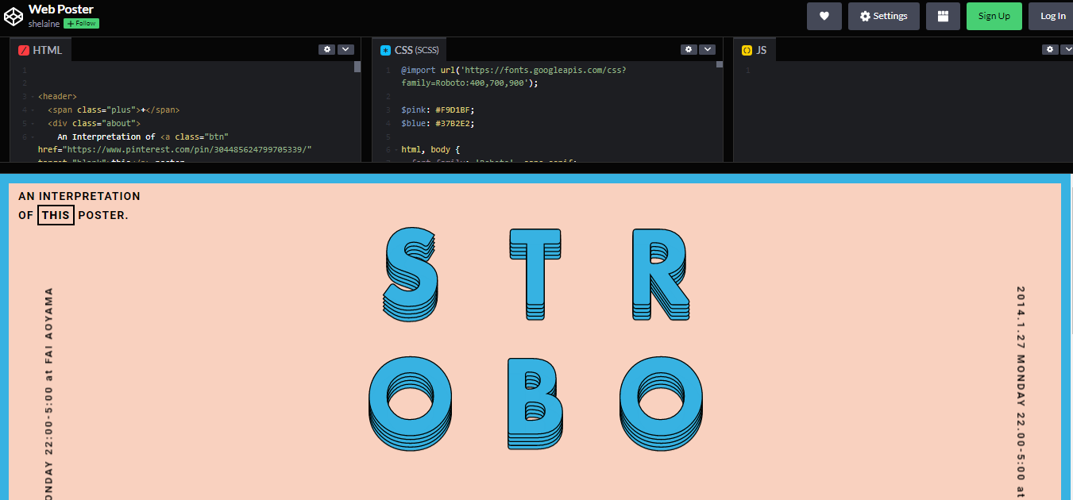
Task: Click line number 1 in JS editor
Action: (x=747, y=70)
